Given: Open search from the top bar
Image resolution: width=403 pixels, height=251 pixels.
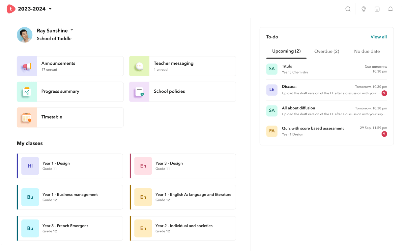Looking at the screenshot, I should pos(348,9).
